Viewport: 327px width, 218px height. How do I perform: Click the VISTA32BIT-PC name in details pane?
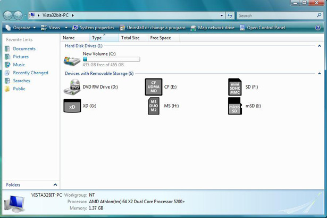[46, 195]
